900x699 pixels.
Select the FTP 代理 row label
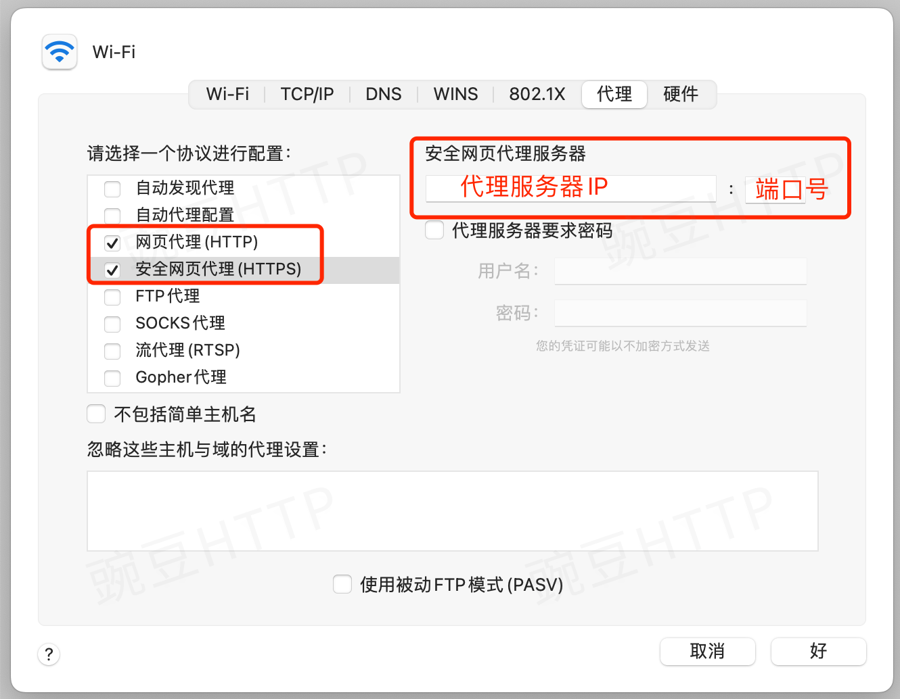click(168, 296)
